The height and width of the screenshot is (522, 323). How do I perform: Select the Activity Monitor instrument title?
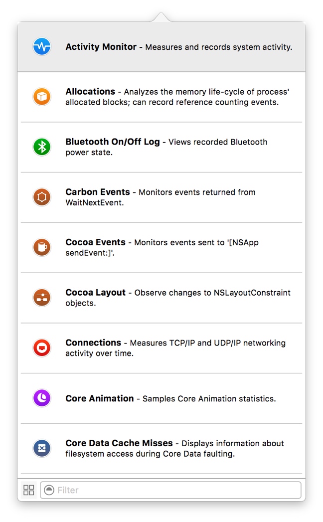[101, 47]
